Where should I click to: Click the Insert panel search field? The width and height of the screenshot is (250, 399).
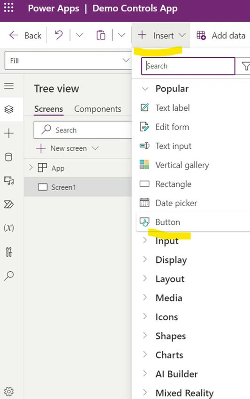click(188, 66)
